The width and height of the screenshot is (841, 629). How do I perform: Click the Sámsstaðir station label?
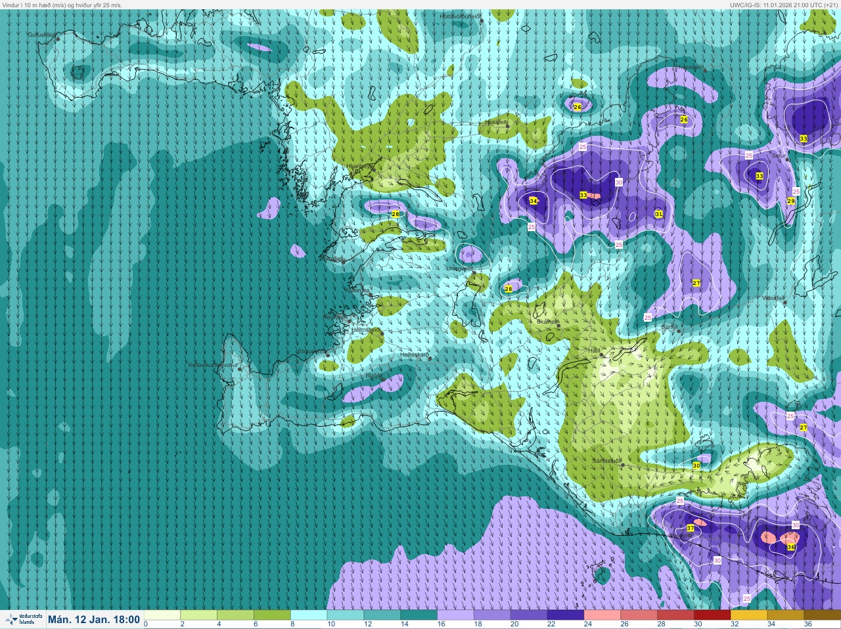(x=606, y=461)
